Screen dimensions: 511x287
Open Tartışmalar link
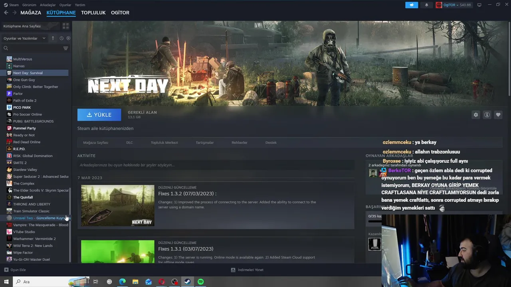tap(204, 142)
